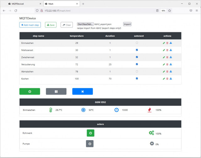Uncheck autonext for Verzuckerung

[x=137, y=64]
